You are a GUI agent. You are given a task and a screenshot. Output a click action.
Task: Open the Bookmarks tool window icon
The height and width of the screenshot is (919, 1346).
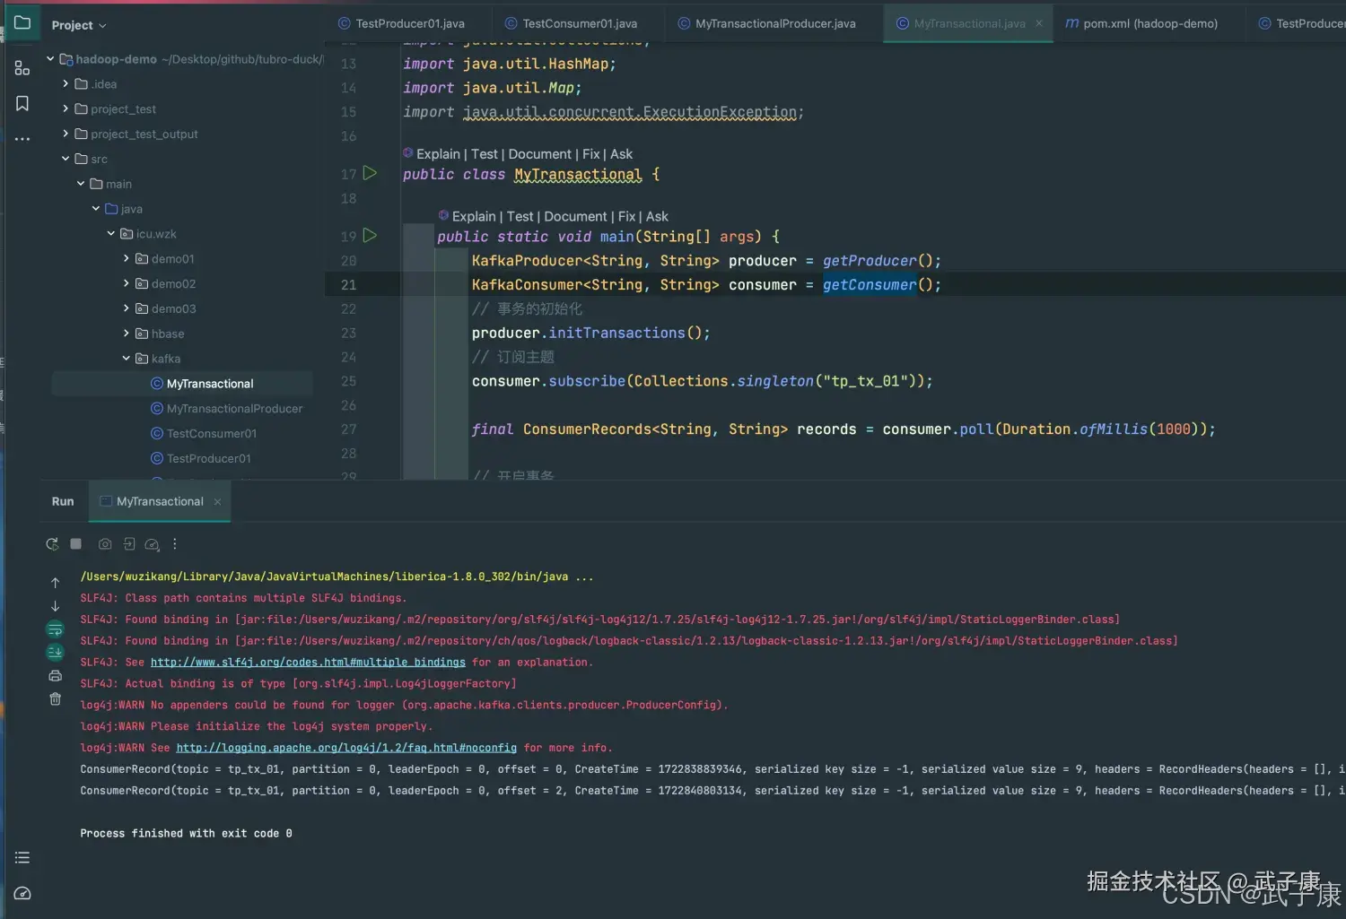point(22,103)
